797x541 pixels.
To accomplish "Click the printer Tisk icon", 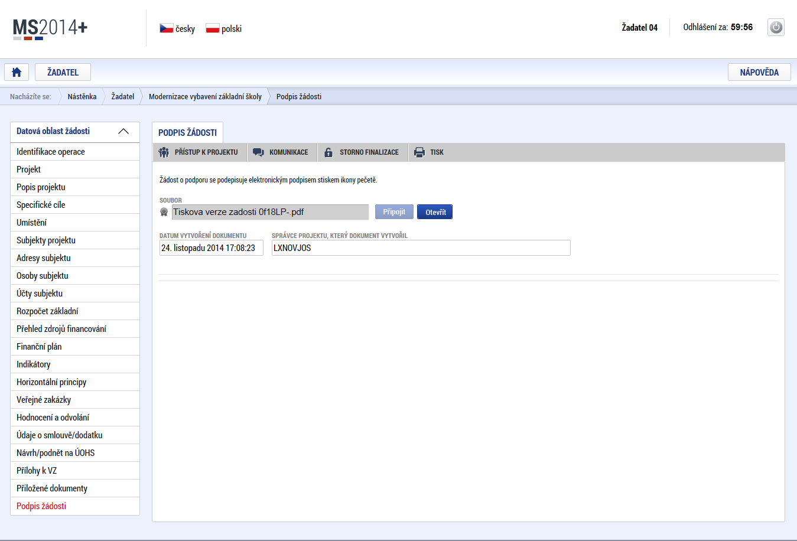I will click(x=419, y=152).
